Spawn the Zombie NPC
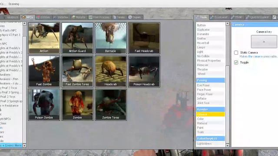The height and width of the screenshot is (156, 278). pos(77,105)
